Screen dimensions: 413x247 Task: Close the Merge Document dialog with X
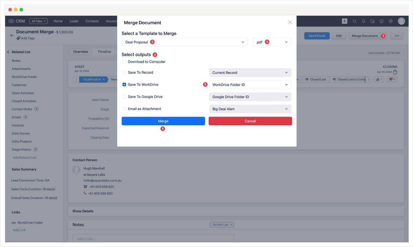click(x=290, y=22)
